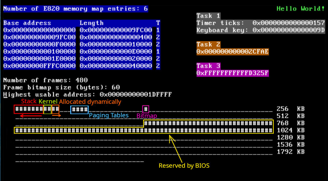328x181 pixels.
Task: Click the Allocated dynamically frame group
Action: [55, 109]
